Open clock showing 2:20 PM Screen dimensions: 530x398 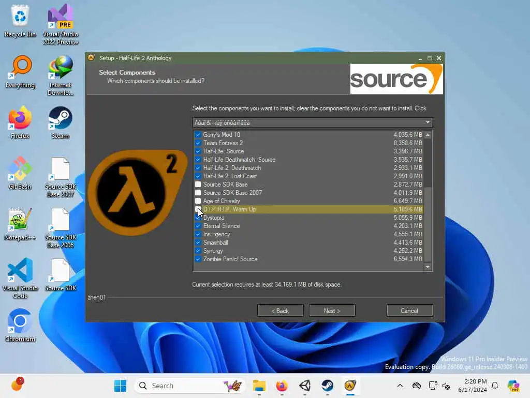(472, 386)
